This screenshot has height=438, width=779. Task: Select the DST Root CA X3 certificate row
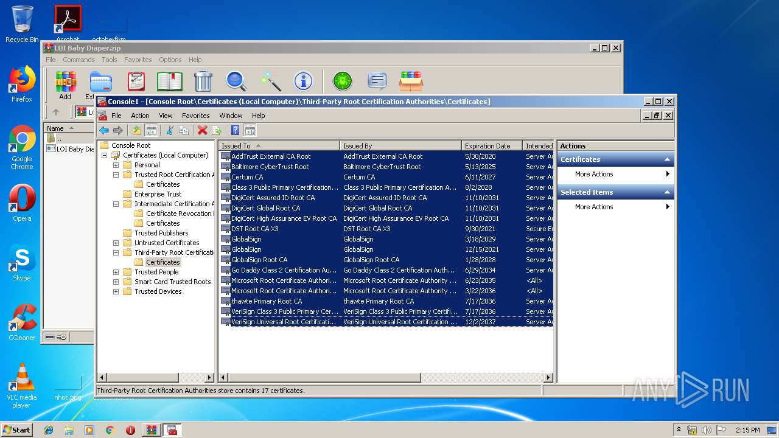(x=386, y=229)
